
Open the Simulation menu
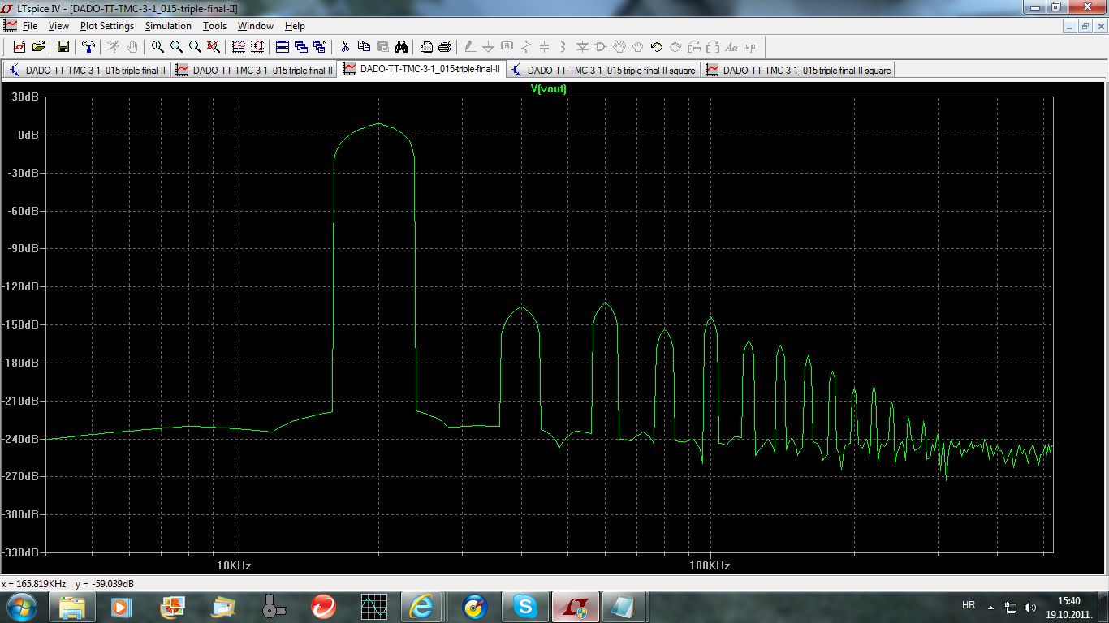pyautogui.click(x=168, y=26)
